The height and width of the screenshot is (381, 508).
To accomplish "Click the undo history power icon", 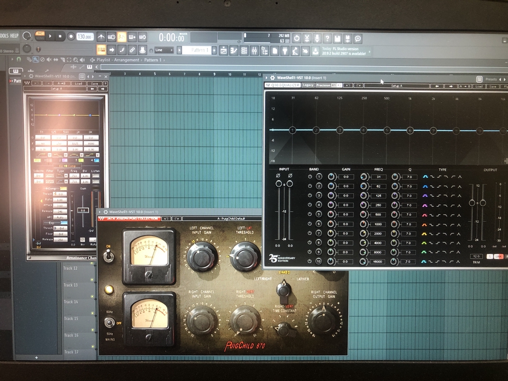I will point(296,39).
